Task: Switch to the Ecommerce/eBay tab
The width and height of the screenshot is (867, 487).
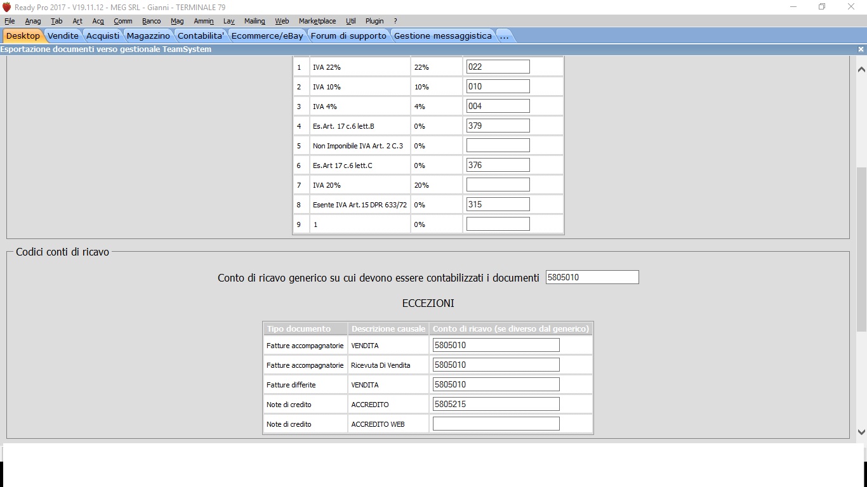Action: tap(267, 36)
